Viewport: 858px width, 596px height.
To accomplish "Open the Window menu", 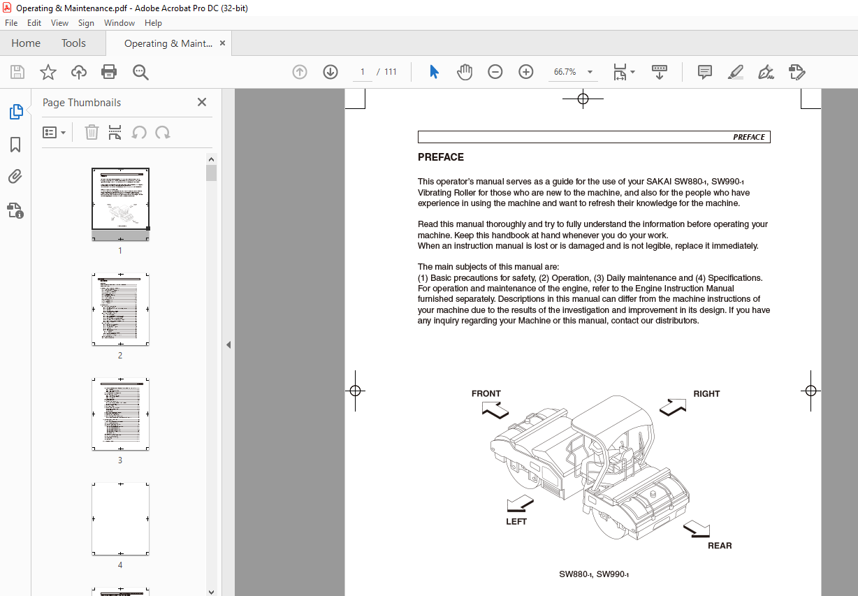I will tap(119, 23).
